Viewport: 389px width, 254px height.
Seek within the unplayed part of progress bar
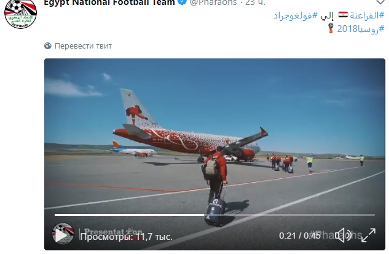(289, 215)
